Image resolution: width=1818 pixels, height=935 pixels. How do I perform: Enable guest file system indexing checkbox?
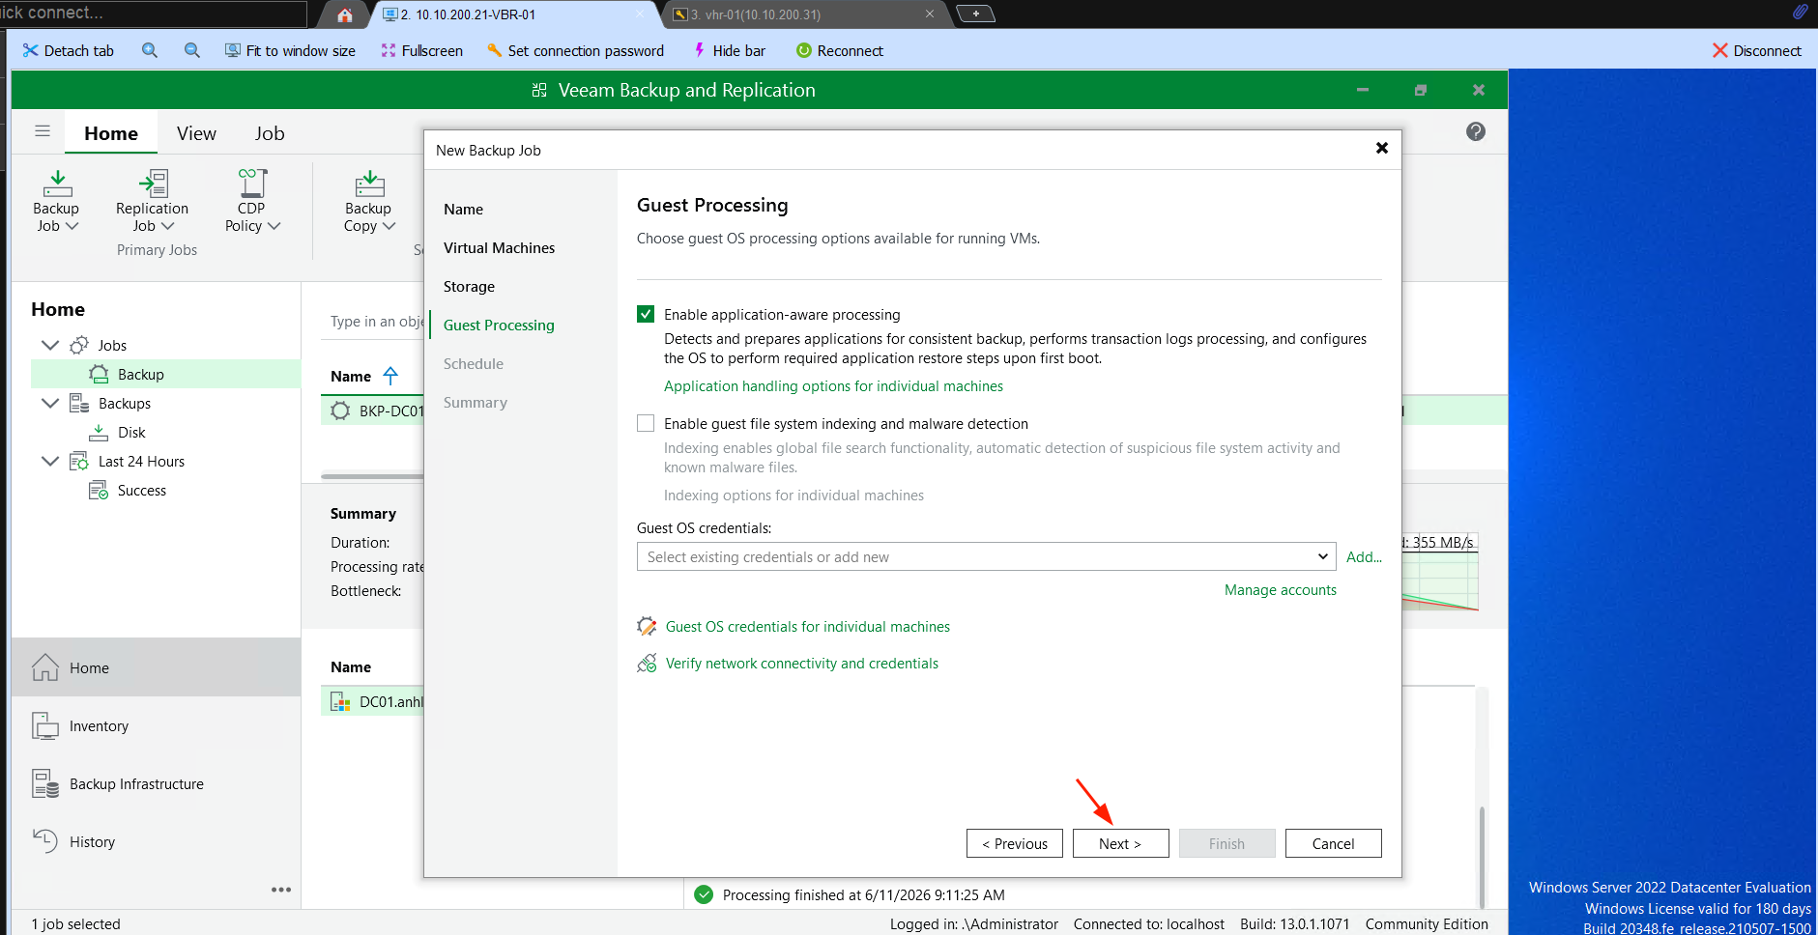[x=646, y=423]
